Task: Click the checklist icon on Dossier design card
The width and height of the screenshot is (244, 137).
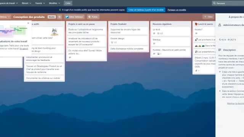Action: click(x=112, y=42)
